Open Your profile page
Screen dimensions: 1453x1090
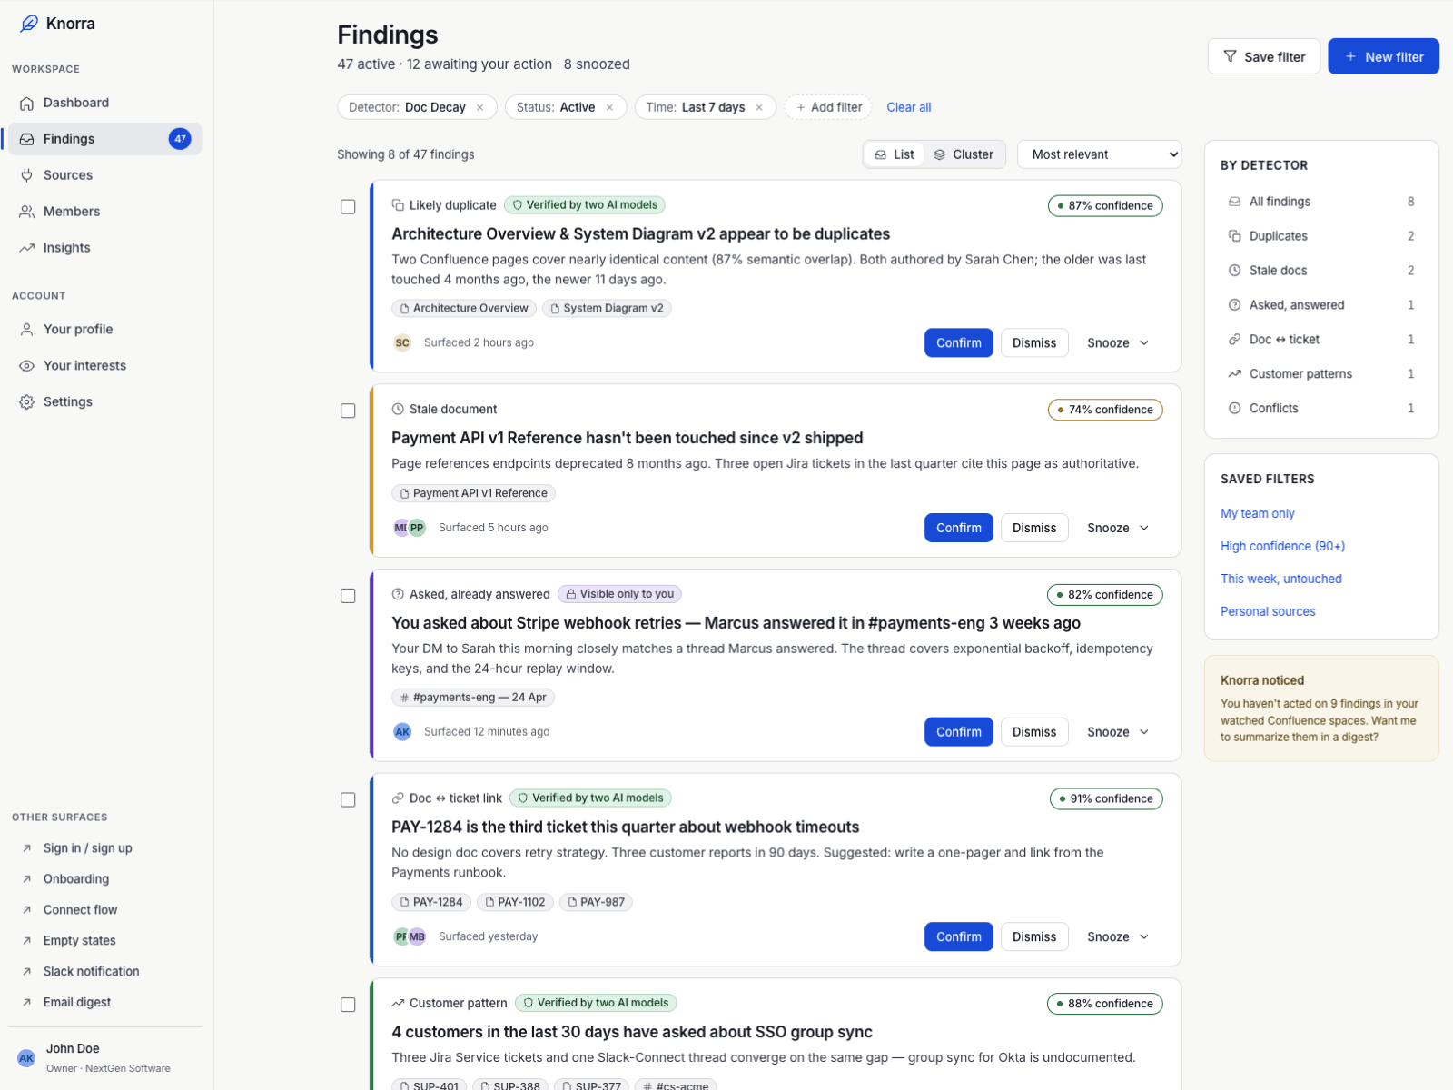105,330
